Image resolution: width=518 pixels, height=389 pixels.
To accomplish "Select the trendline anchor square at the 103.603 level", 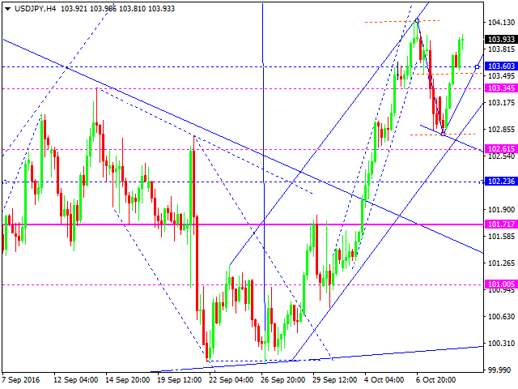I will (x=477, y=67).
